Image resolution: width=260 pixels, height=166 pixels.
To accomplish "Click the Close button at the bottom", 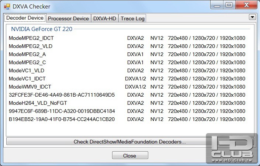I will pyautogui.click(x=130, y=155).
